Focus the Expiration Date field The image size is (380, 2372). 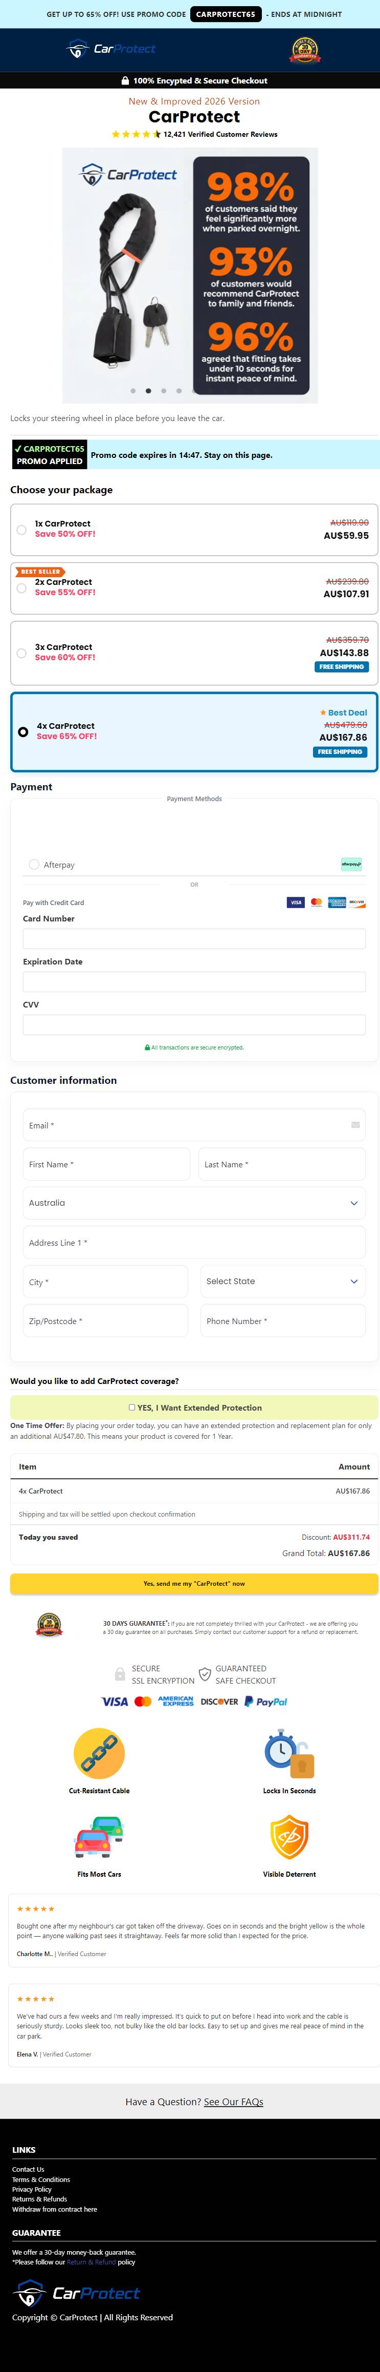[x=194, y=981]
